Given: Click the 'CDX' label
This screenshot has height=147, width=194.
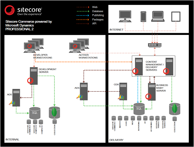Looking at the screenshot, I should pyautogui.click(x=116, y=85).
